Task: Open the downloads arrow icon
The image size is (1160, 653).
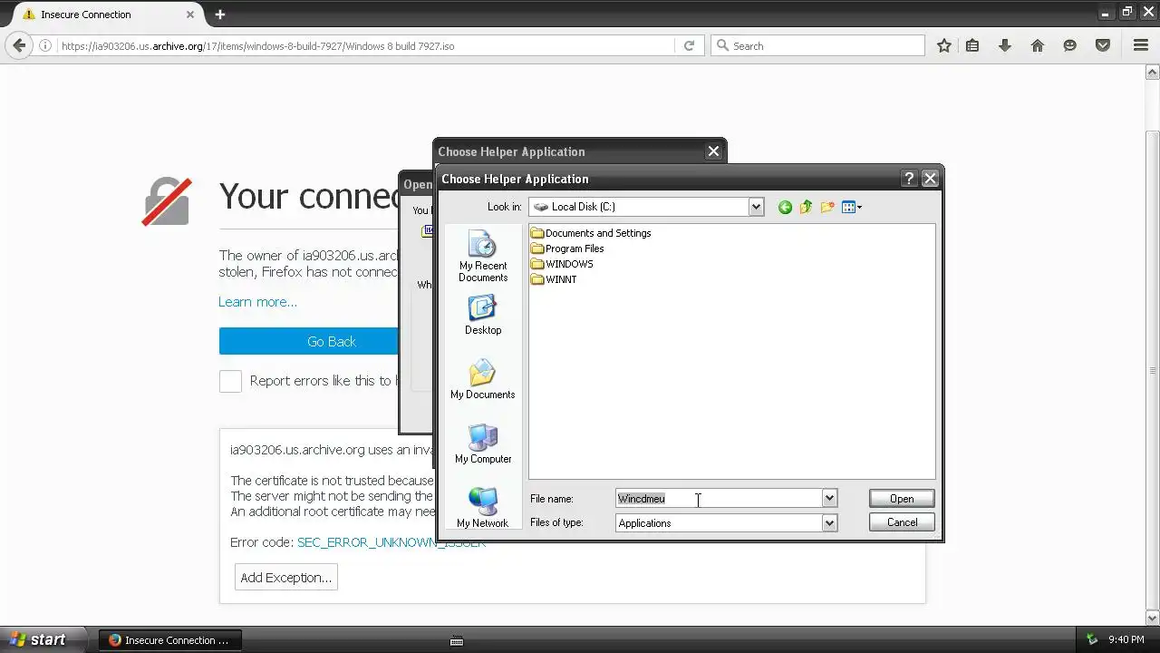Action: [x=1004, y=45]
